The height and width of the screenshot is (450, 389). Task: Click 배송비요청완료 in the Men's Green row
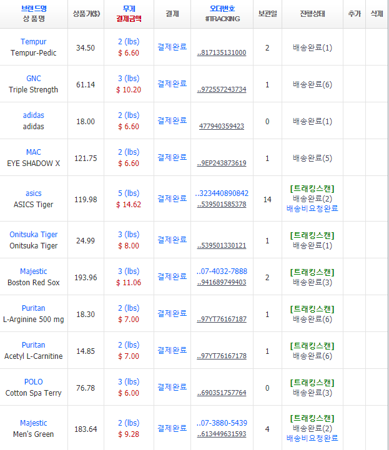coord(312,438)
